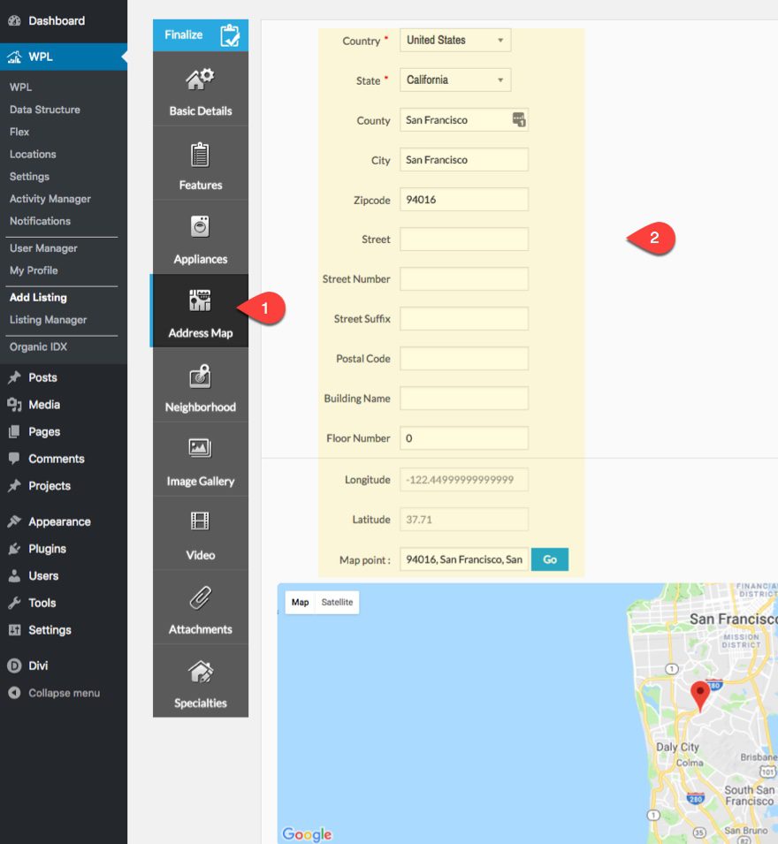
Task: Select the Appliances washing machine icon
Action: [x=200, y=226]
